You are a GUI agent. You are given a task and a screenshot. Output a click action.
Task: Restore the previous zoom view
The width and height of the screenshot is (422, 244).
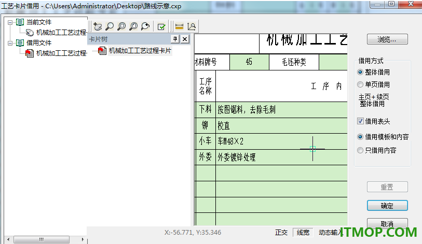click(145, 26)
